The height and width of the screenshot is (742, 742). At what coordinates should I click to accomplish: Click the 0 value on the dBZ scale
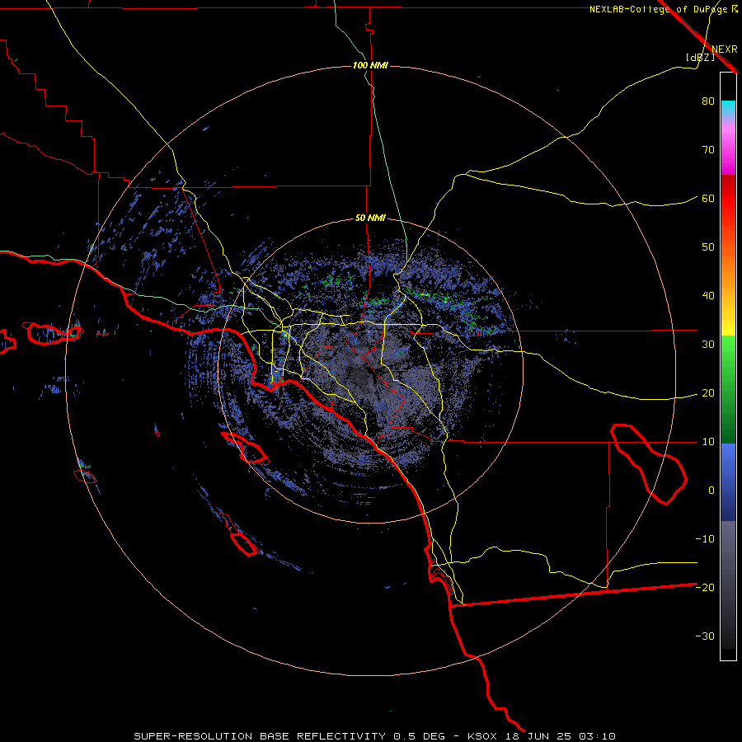(711, 491)
